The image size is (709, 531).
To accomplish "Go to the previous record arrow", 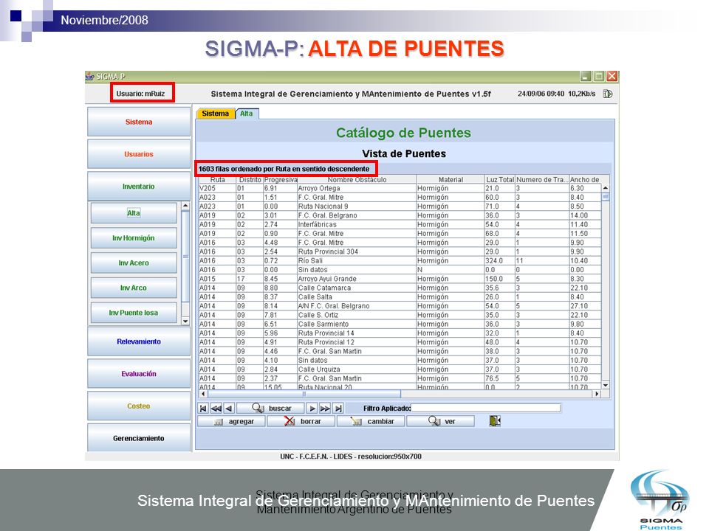I will tap(229, 408).
